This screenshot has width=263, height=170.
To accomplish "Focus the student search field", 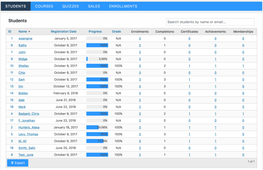I will (x=210, y=22).
